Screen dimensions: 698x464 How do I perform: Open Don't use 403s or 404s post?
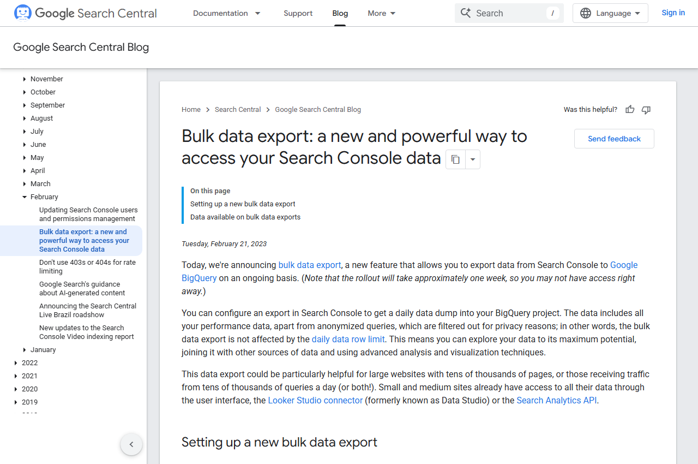pyautogui.click(x=87, y=267)
